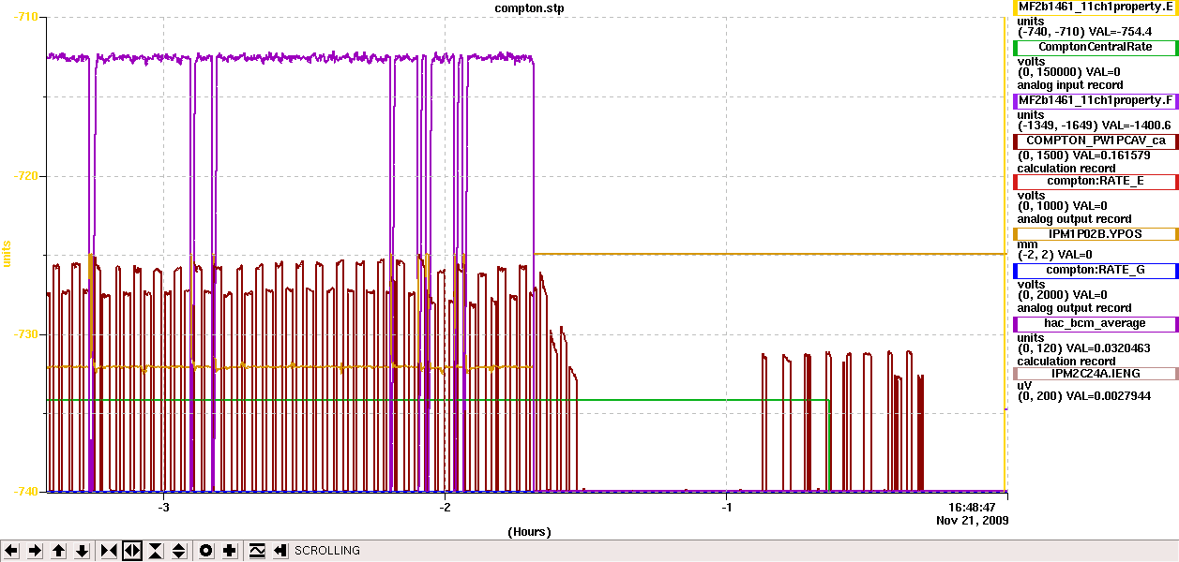
Task: Click dark red swatch of COMPTON_PW1PCAV_ca
Action: click(1017, 140)
